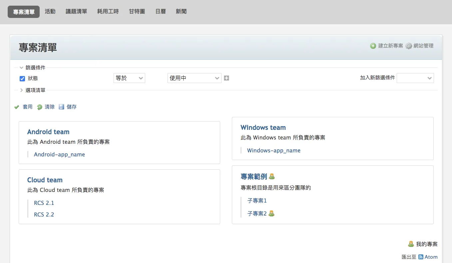This screenshot has width=452, height=263.
Task: Open the RCS 2.2 subproject
Action: coord(44,215)
